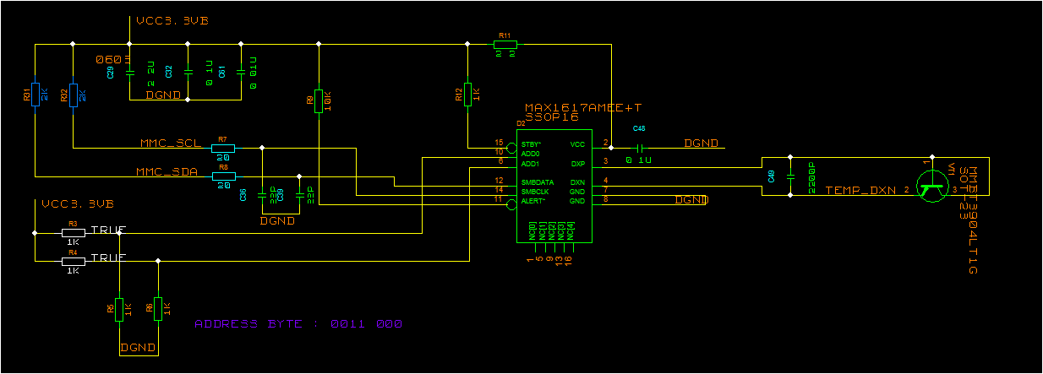
Task: Click the 0.1U value below C48
Action: coord(639,160)
